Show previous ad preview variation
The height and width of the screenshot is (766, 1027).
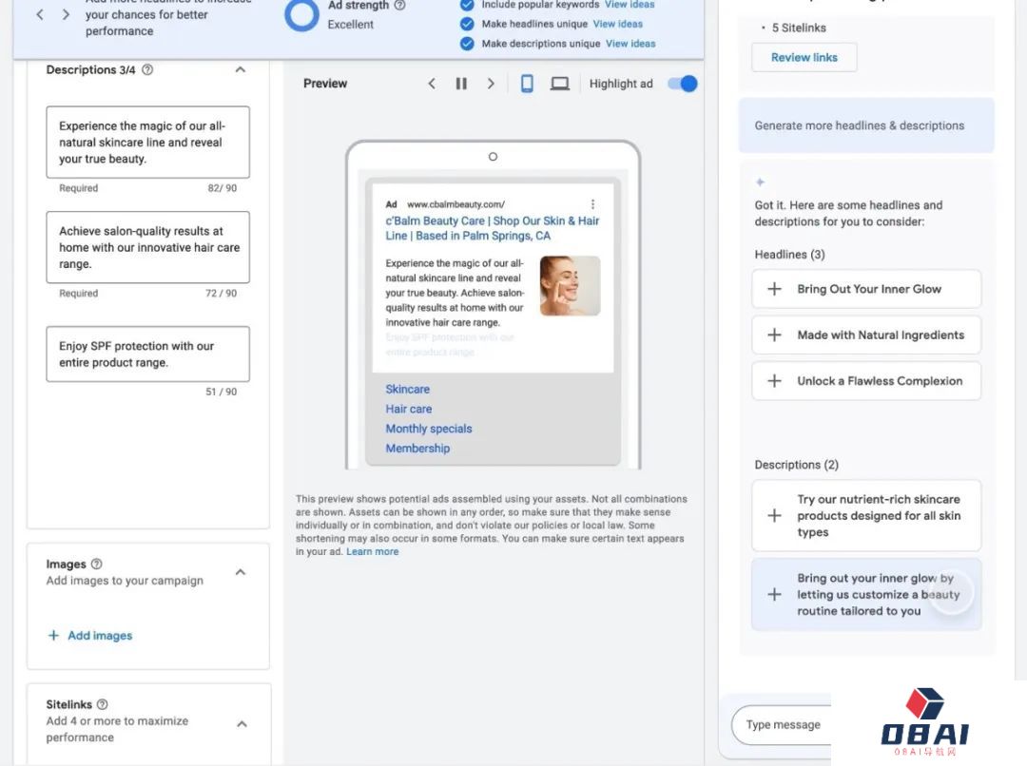click(x=432, y=84)
